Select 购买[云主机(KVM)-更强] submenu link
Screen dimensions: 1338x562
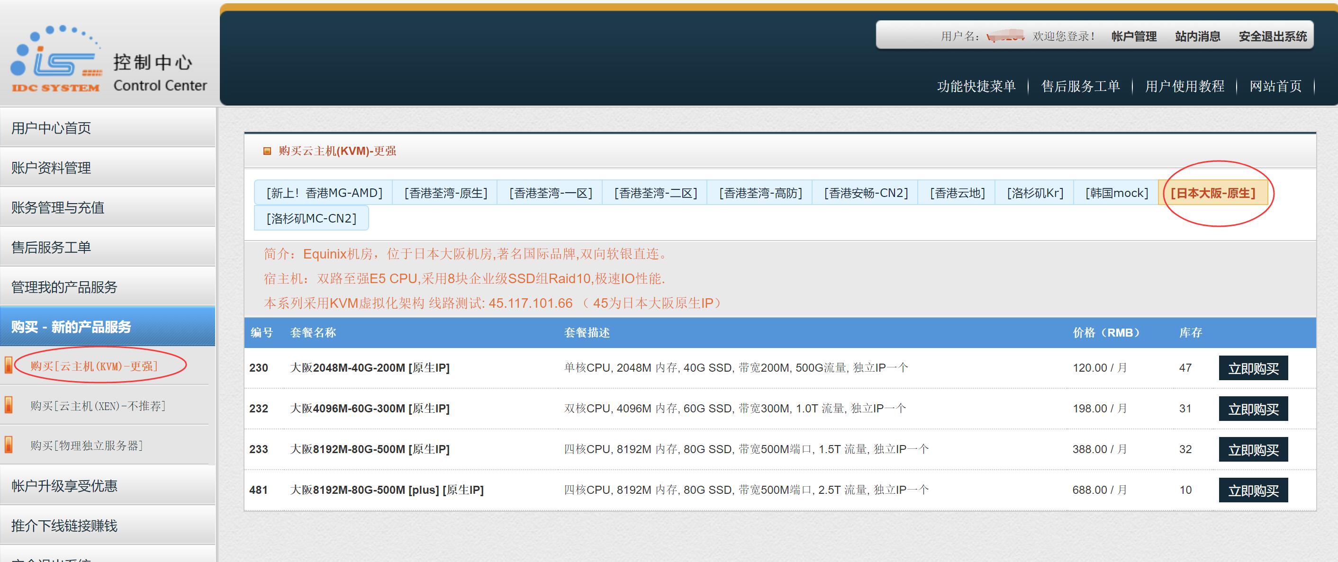pyautogui.click(x=93, y=366)
